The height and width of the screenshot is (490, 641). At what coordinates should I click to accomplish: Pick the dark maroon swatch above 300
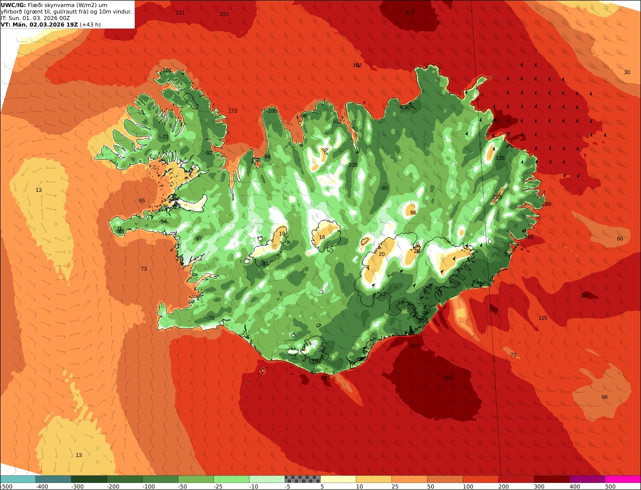(552, 479)
